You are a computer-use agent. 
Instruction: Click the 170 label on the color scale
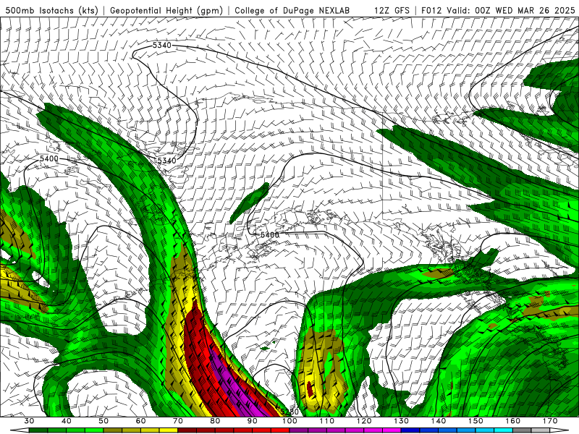tap(550, 421)
